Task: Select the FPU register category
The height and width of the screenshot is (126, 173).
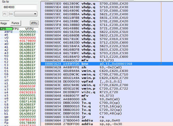Action: (16, 29)
